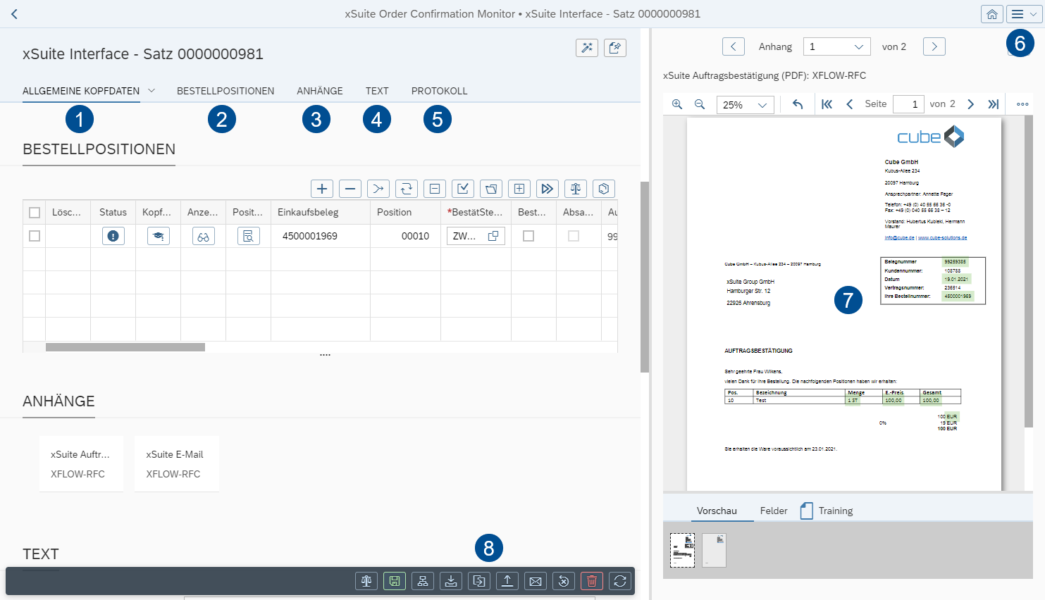Switch to the BESTELLPOSITIONEN tab

(x=225, y=91)
